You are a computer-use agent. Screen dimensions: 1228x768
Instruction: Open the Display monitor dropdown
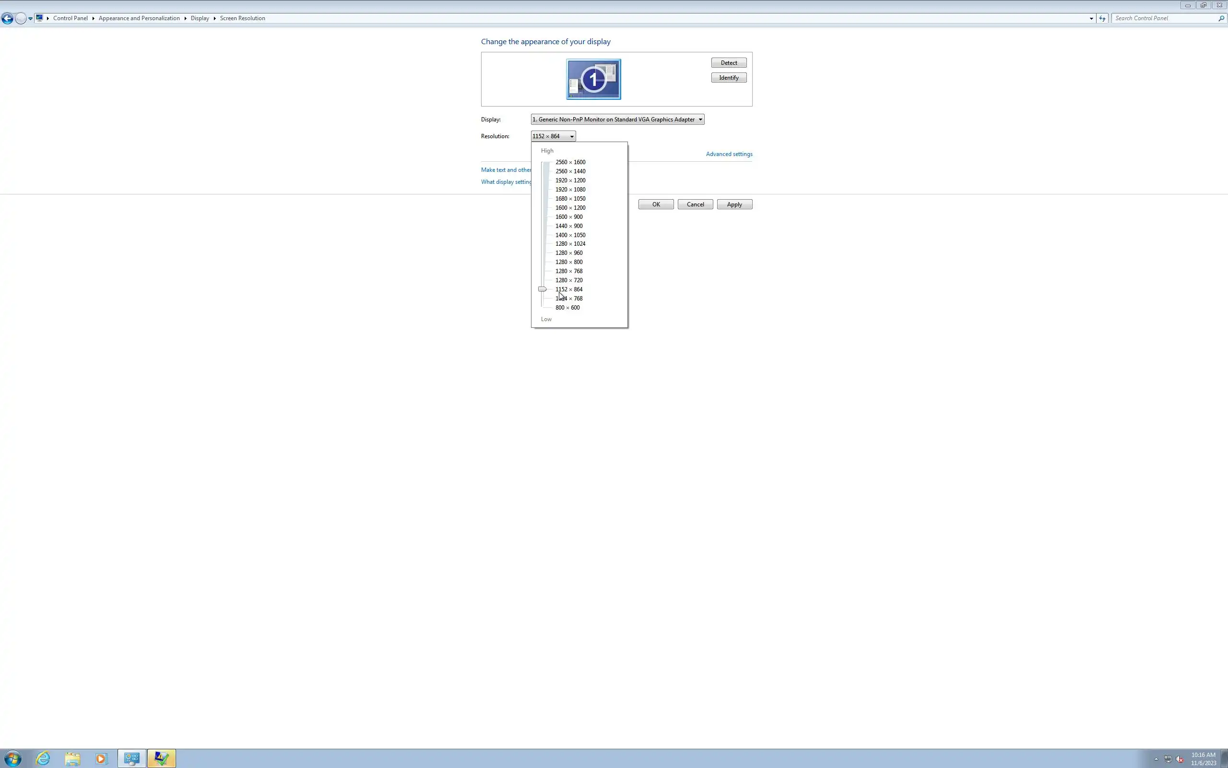617,120
